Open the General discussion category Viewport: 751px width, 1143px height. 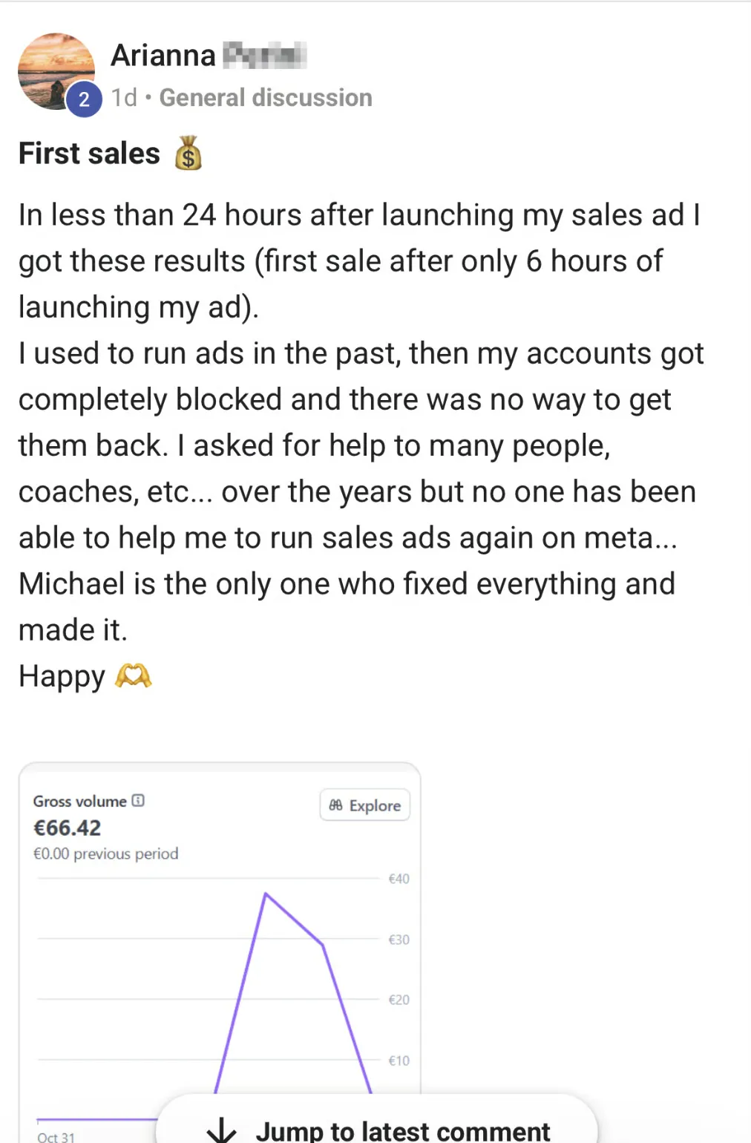pos(266,97)
